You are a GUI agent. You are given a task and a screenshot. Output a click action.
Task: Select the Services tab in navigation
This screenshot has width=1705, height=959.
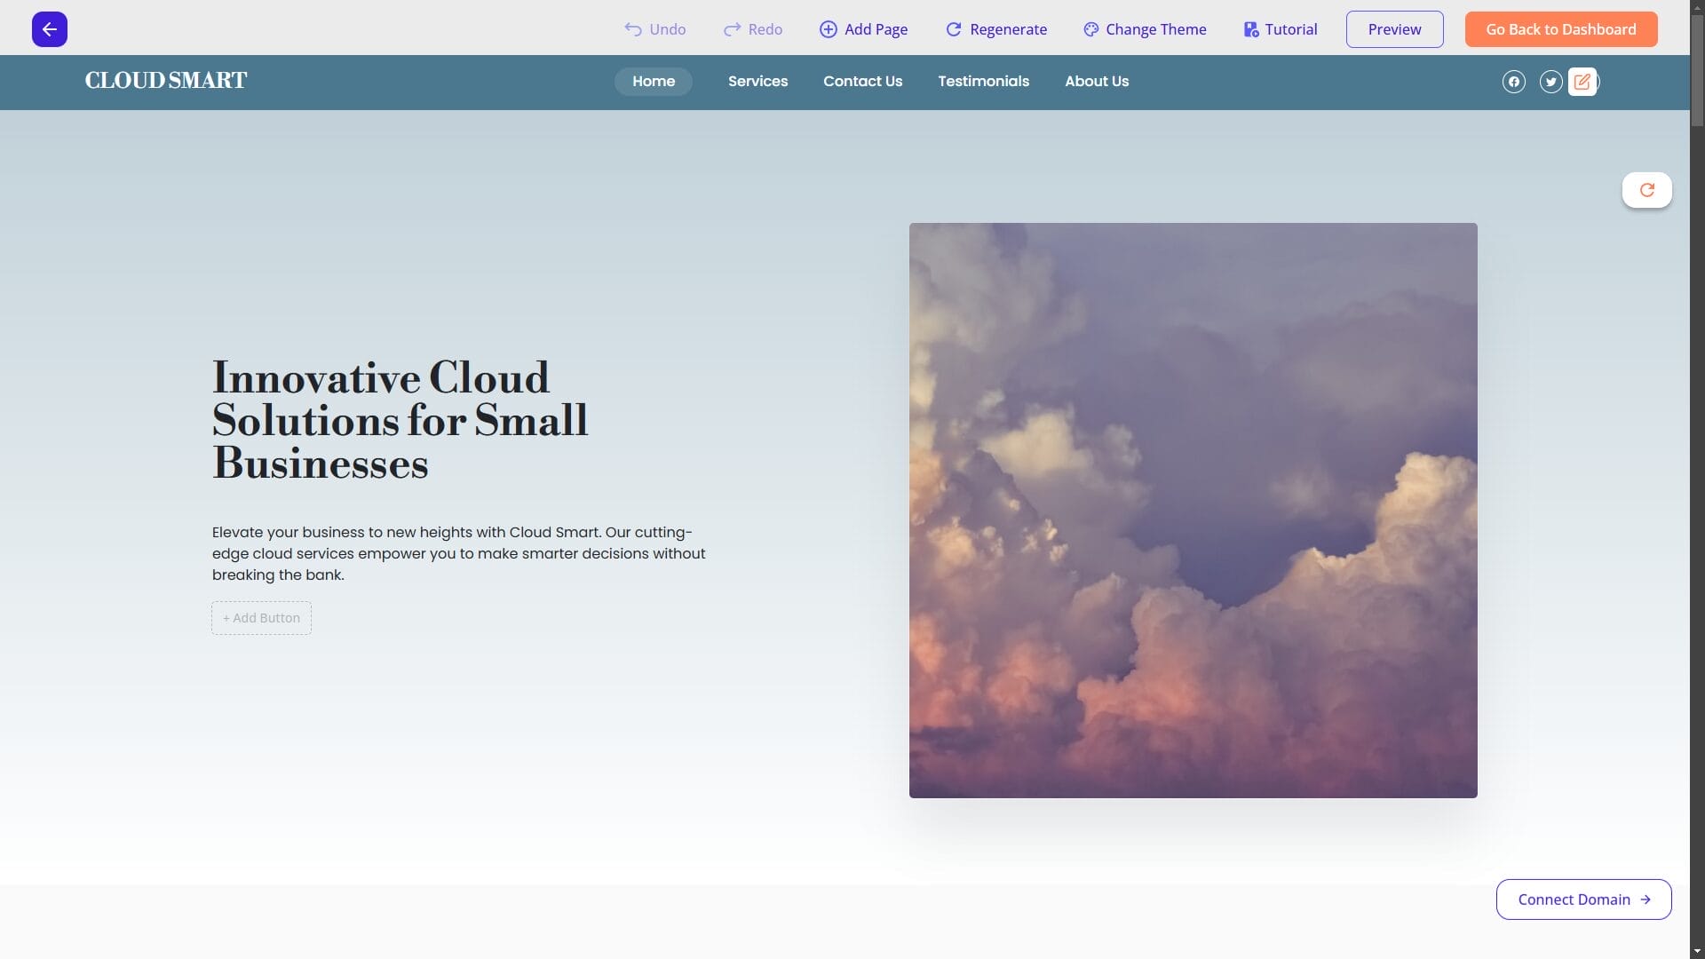pos(757,81)
